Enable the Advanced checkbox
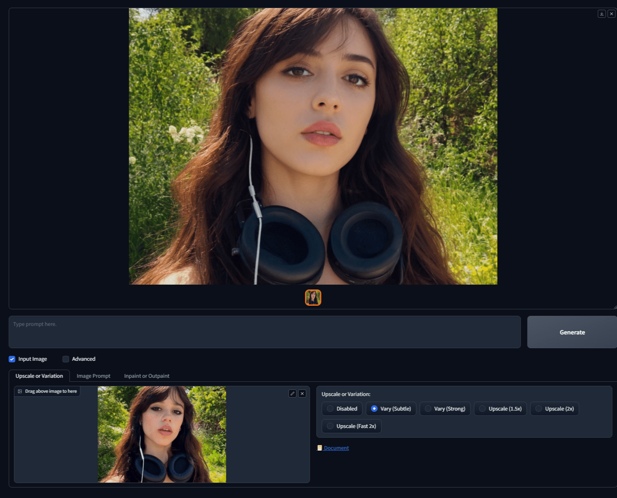617x498 pixels. 66,359
